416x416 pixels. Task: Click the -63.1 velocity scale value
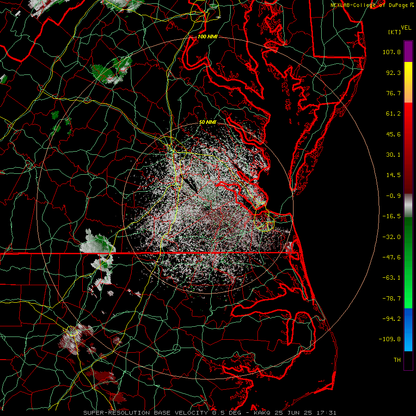[392, 278]
